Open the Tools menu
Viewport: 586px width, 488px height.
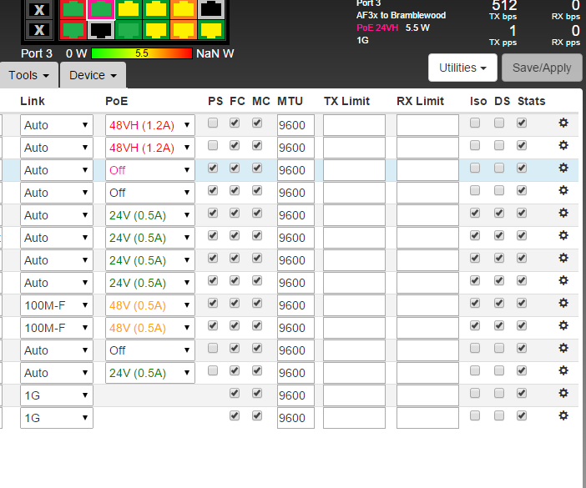coord(28,75)
